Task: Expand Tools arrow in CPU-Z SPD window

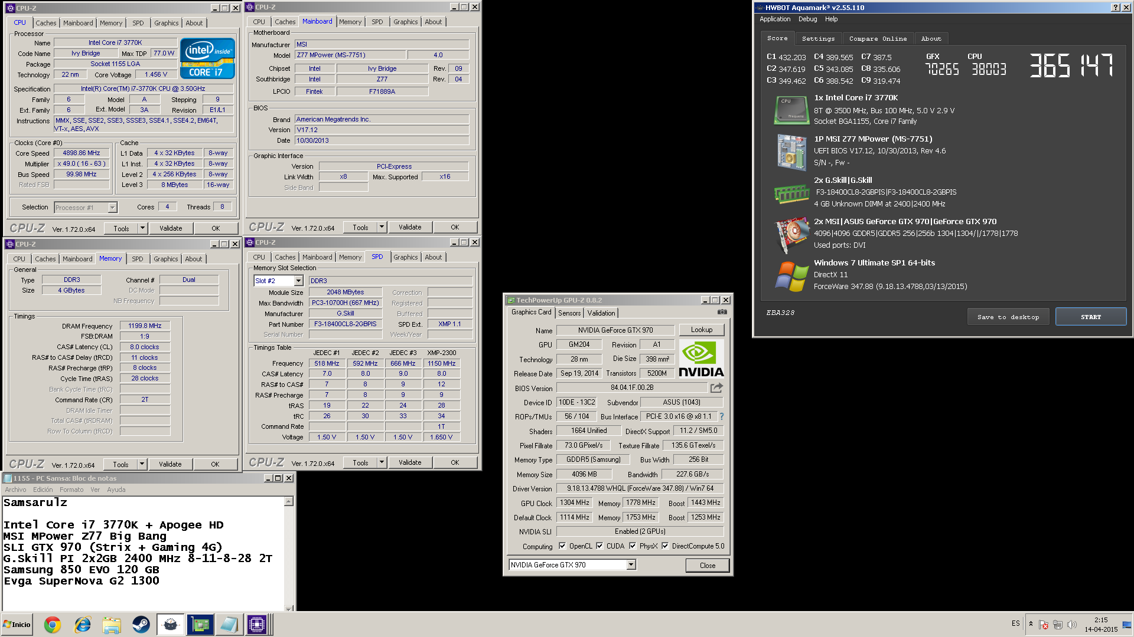Action: click(382, 463)
